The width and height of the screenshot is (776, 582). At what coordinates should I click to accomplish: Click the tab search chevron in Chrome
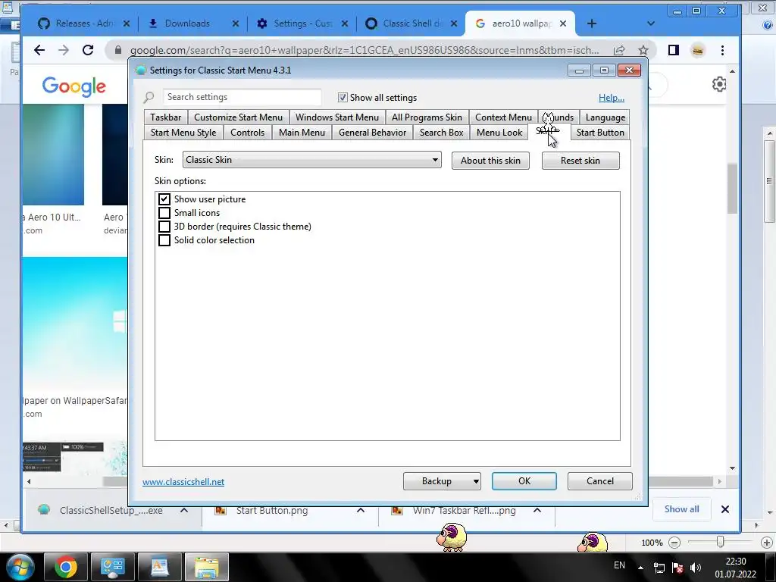point(651,23)
